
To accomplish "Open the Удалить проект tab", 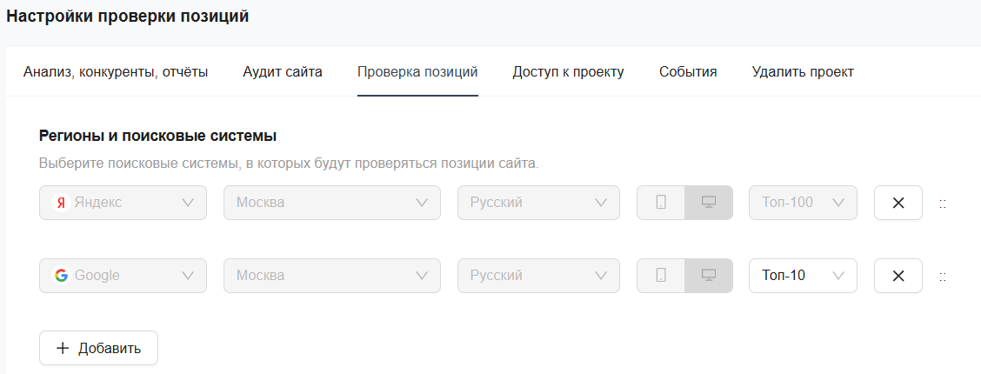I will pos(803,72).
